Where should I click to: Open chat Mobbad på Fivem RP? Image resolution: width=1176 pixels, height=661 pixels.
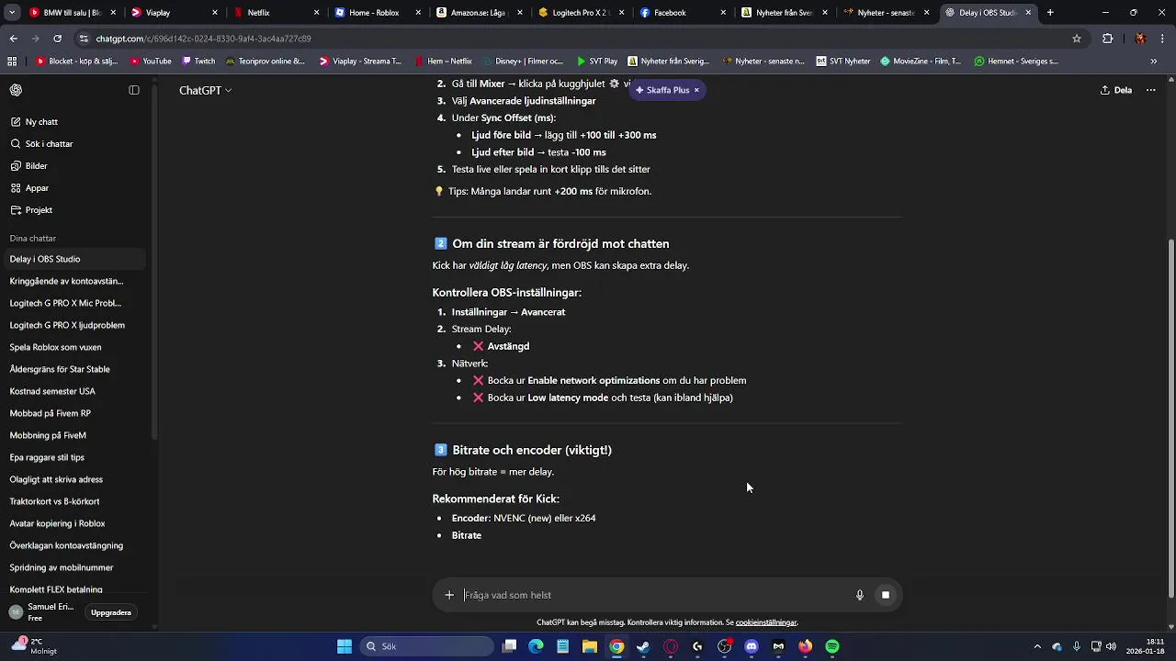coord(73,413)
